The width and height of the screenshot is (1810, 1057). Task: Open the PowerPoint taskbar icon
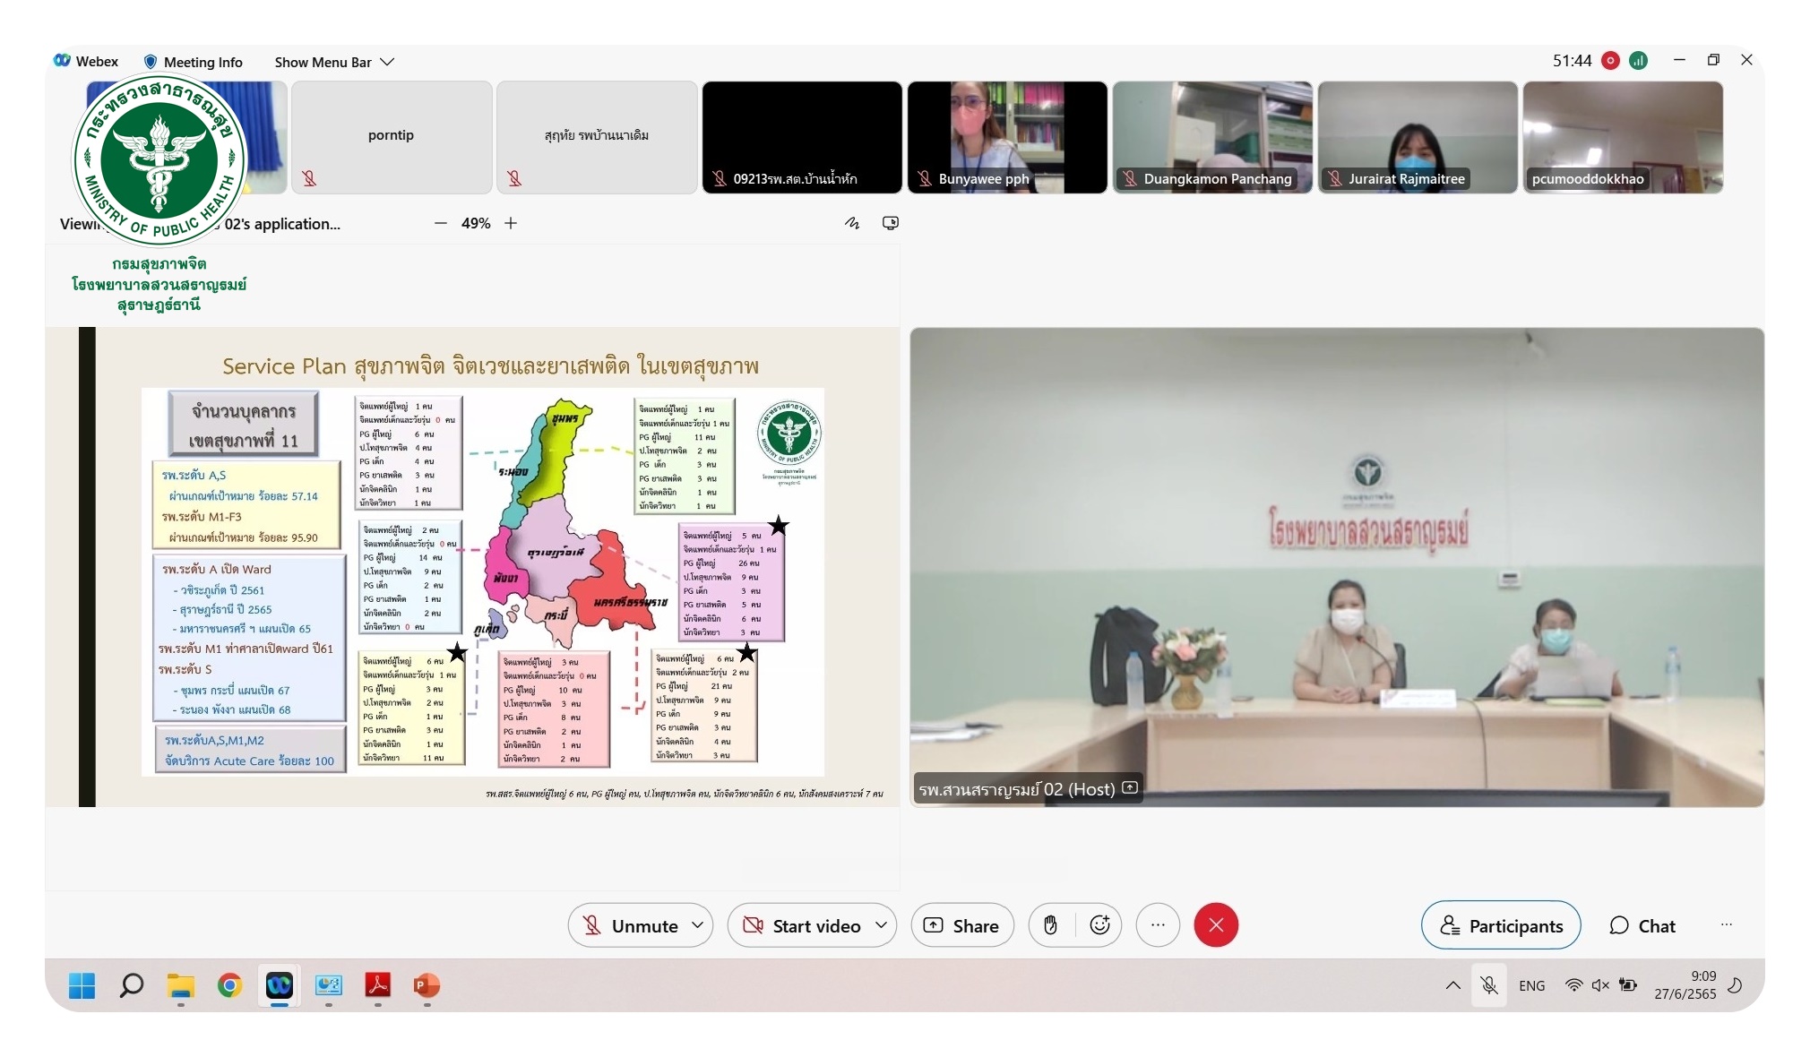pos(427,985)
